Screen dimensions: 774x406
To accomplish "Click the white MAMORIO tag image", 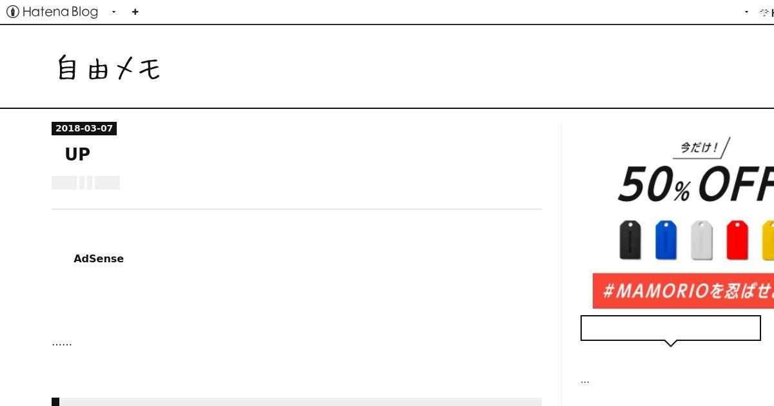I will [701, 240].
